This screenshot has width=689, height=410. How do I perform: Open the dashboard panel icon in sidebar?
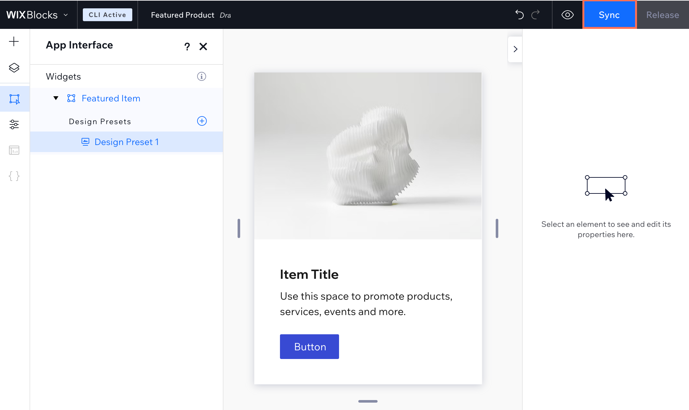(x=14, y=150)
